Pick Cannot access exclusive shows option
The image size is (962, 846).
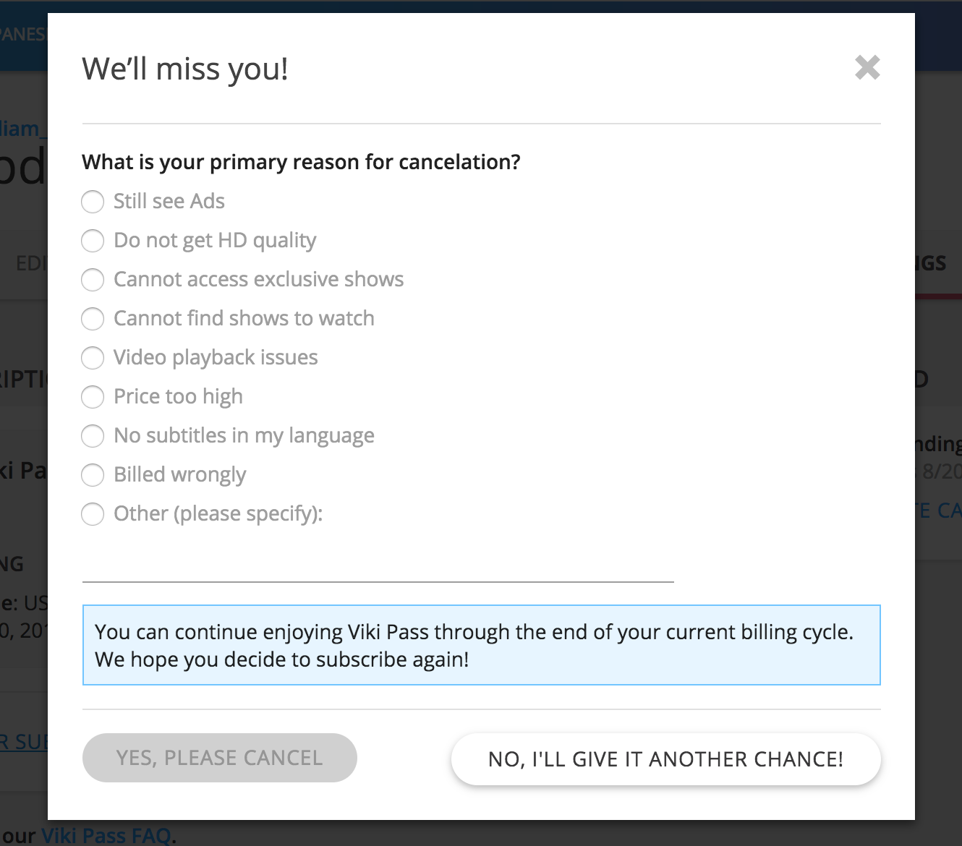pos(93,280)
